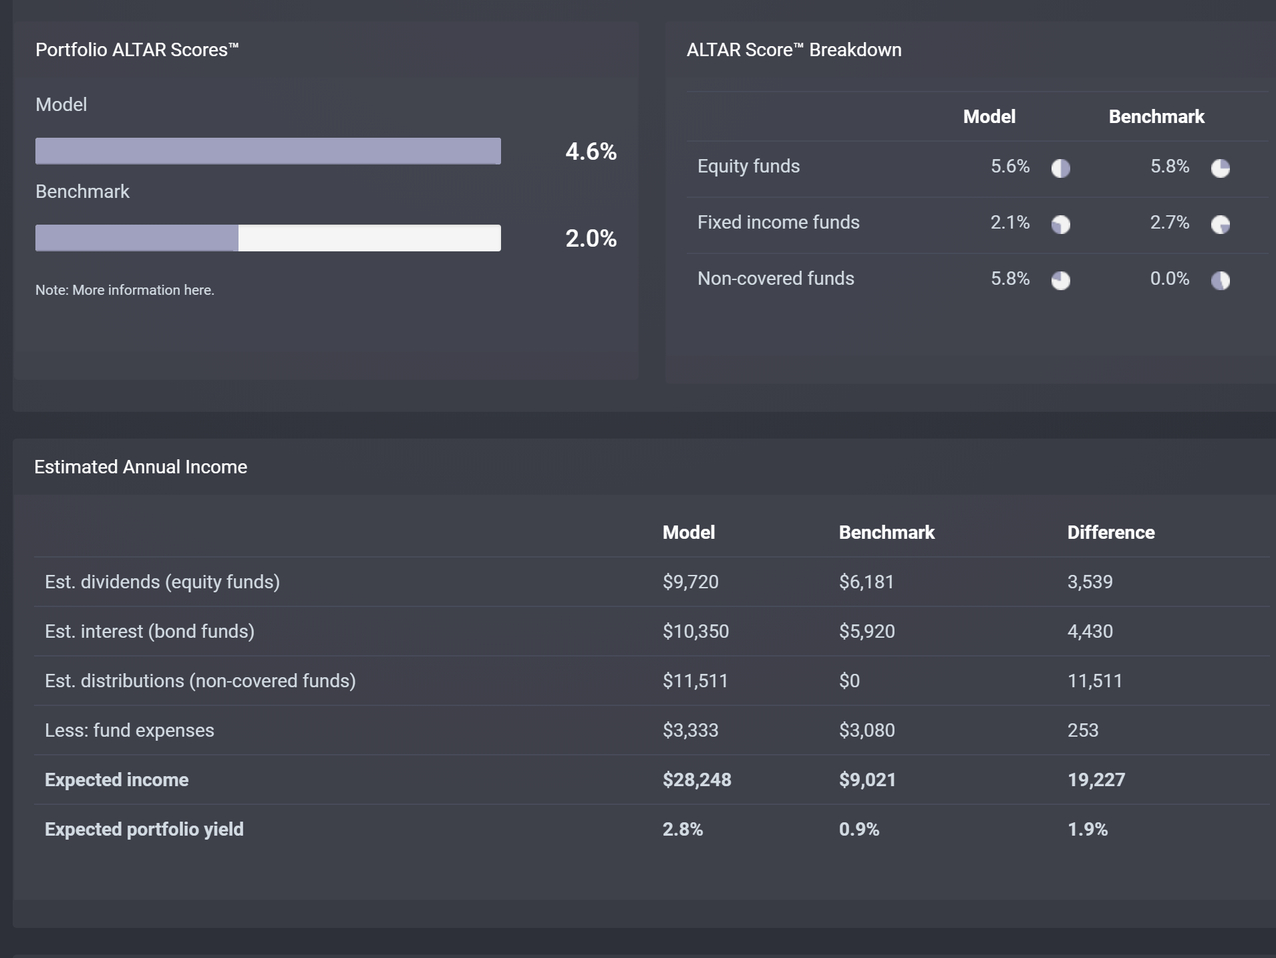Click the 'Less: fund expenses' row label
The height and width of the screenshot is (958, 1276).
click(x=130, y=731)
